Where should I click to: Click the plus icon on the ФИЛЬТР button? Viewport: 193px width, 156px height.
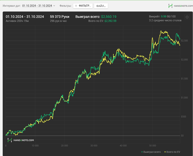click(76, 6)
